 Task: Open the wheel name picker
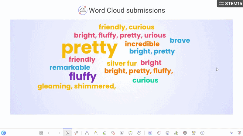pos(185,133)
